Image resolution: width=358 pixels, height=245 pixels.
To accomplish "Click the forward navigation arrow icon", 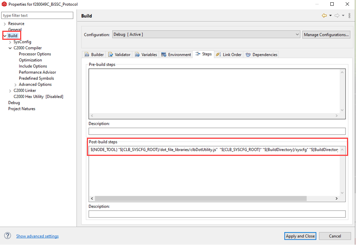I will pos(337,16).
